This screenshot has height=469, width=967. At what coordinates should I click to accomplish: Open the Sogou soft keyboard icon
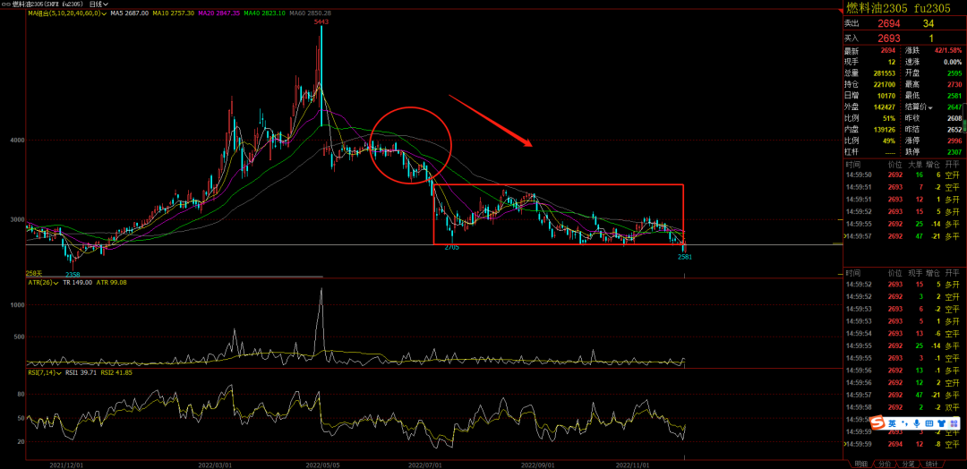tap(929, 423)
